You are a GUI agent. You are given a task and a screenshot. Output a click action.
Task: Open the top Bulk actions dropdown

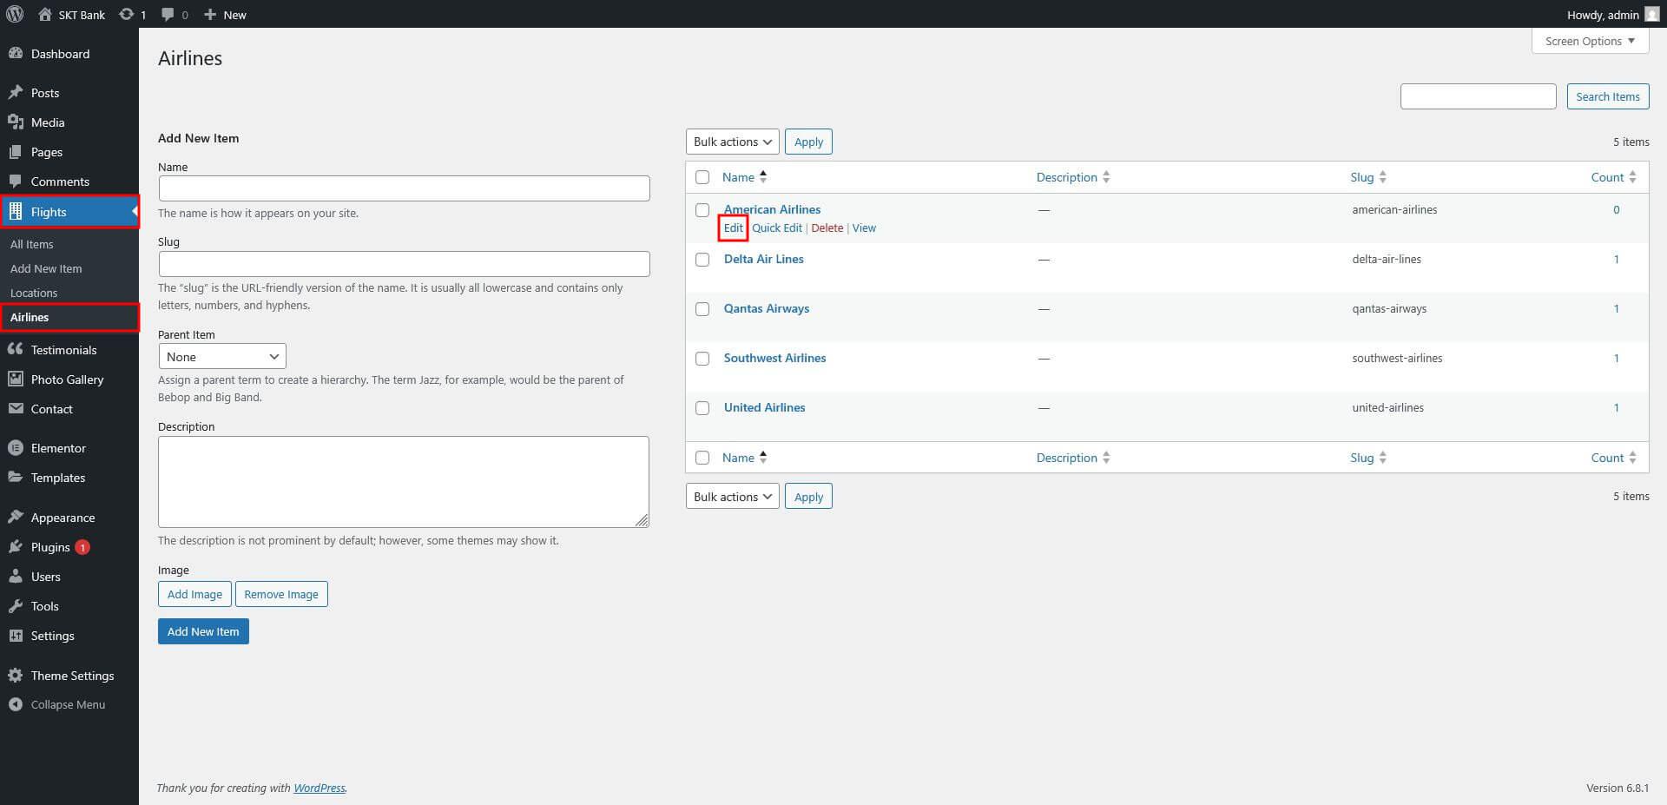click(733, 142)
